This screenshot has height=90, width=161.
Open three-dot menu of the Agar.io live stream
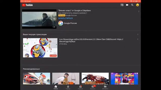tap(138, 39)
